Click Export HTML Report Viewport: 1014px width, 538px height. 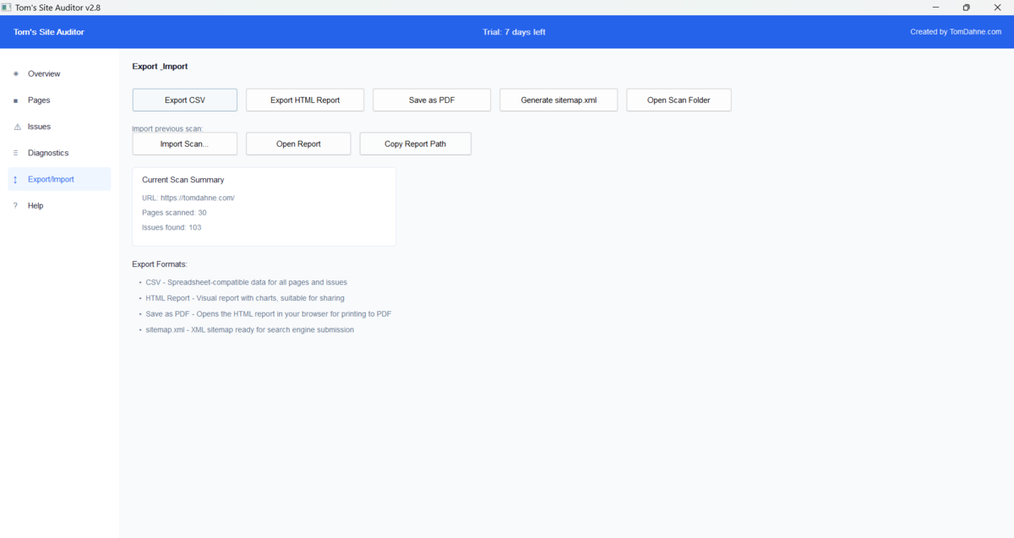[x=304, y=100]
